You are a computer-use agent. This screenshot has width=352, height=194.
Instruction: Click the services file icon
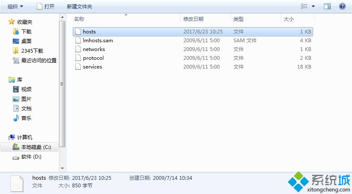(78, 66)
